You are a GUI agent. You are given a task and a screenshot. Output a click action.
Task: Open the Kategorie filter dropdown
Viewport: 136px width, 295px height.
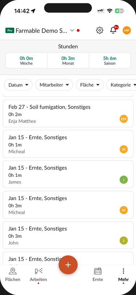(121, 85)
